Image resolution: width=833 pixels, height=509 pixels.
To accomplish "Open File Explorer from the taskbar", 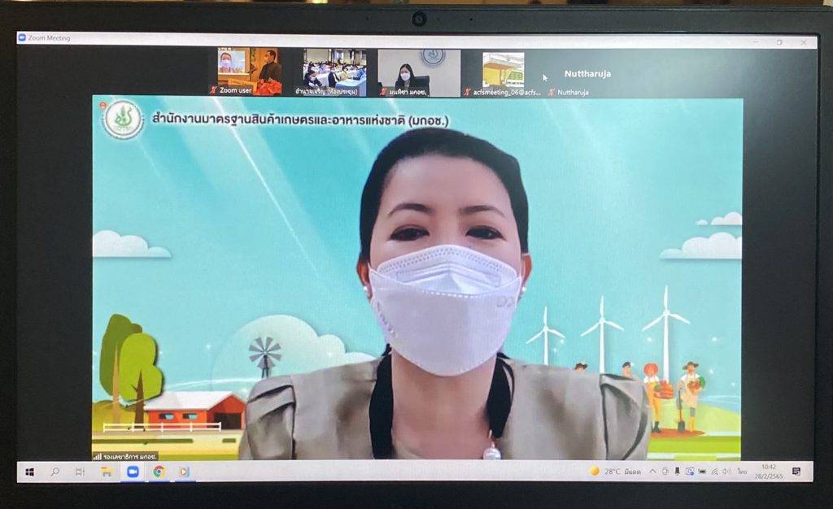I will (107, 472).
